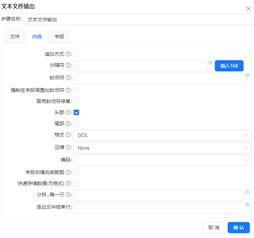This screenshot has height=238, width=254.
Task: Click help icon next to 压缩 label
Action: click(x=68, y=147)
